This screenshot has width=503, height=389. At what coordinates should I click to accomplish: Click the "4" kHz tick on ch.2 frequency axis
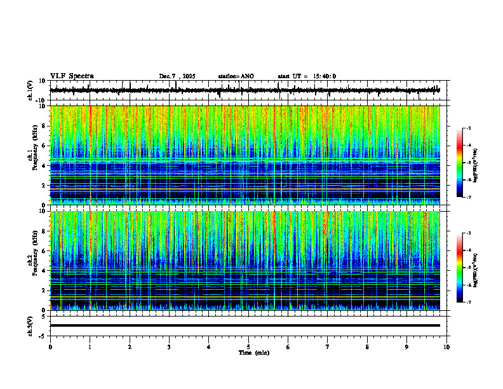44,271
